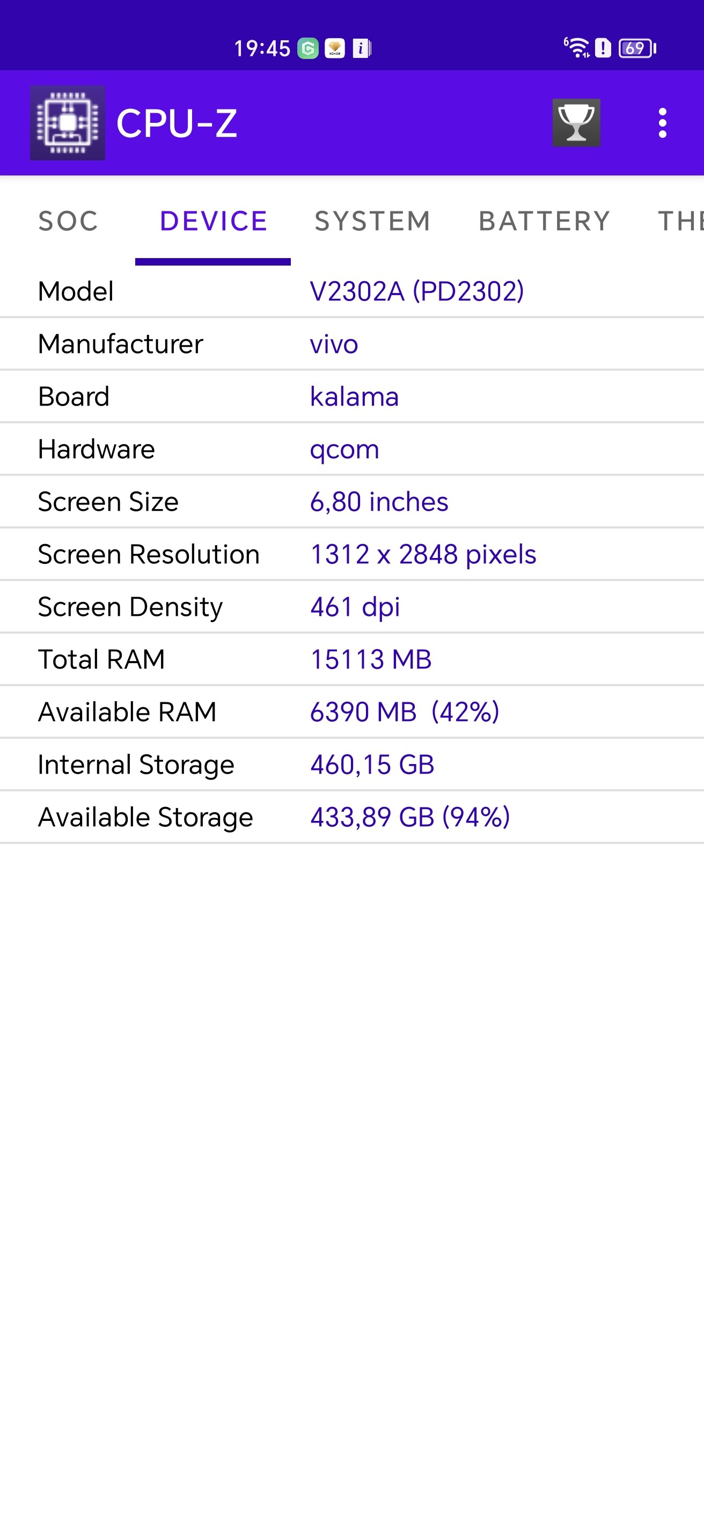Viewport: 704px width, 1528px height.
Task: Switch to the SOC tab
Action: pyautogui.click(x=68, y=221)
